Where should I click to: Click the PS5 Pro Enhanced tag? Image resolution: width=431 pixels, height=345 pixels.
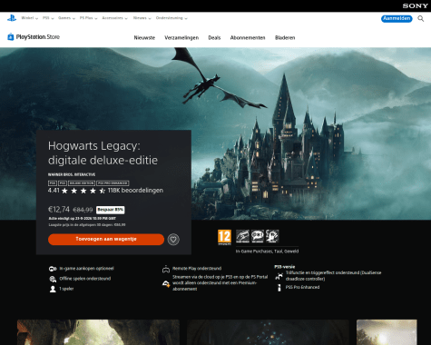pyautogui.click(x=113, y=183)
